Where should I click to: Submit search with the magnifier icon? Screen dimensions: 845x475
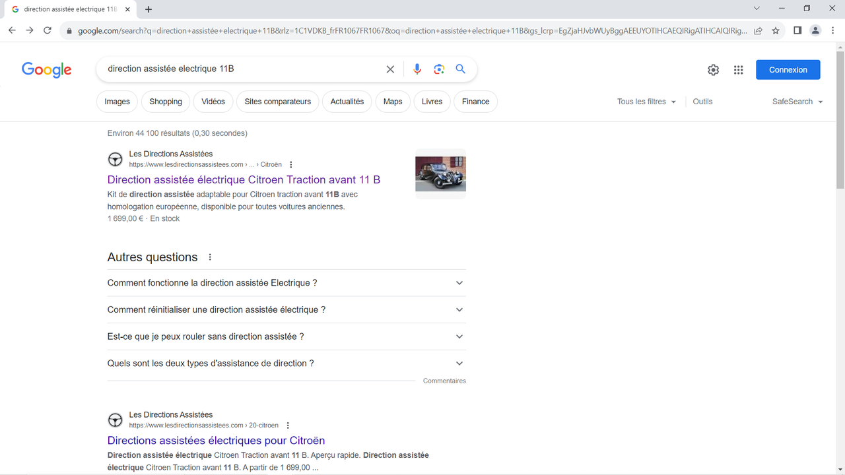point(461,69)
